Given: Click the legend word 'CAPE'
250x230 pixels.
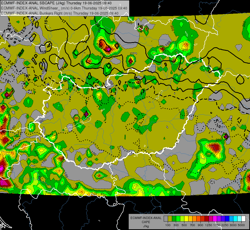Looking at the screenshot, I should click(146, 222).
